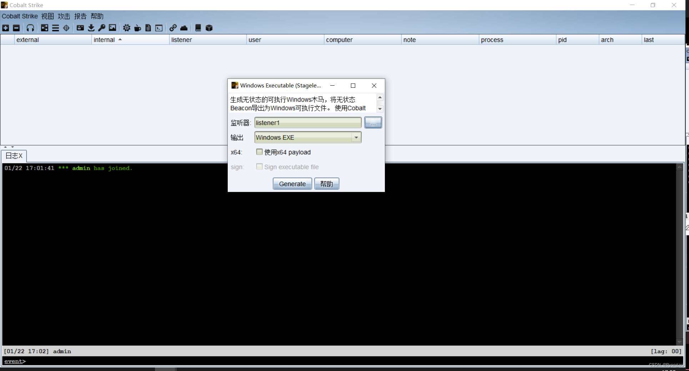Click the description scroll up arrow

coord(380,97)
